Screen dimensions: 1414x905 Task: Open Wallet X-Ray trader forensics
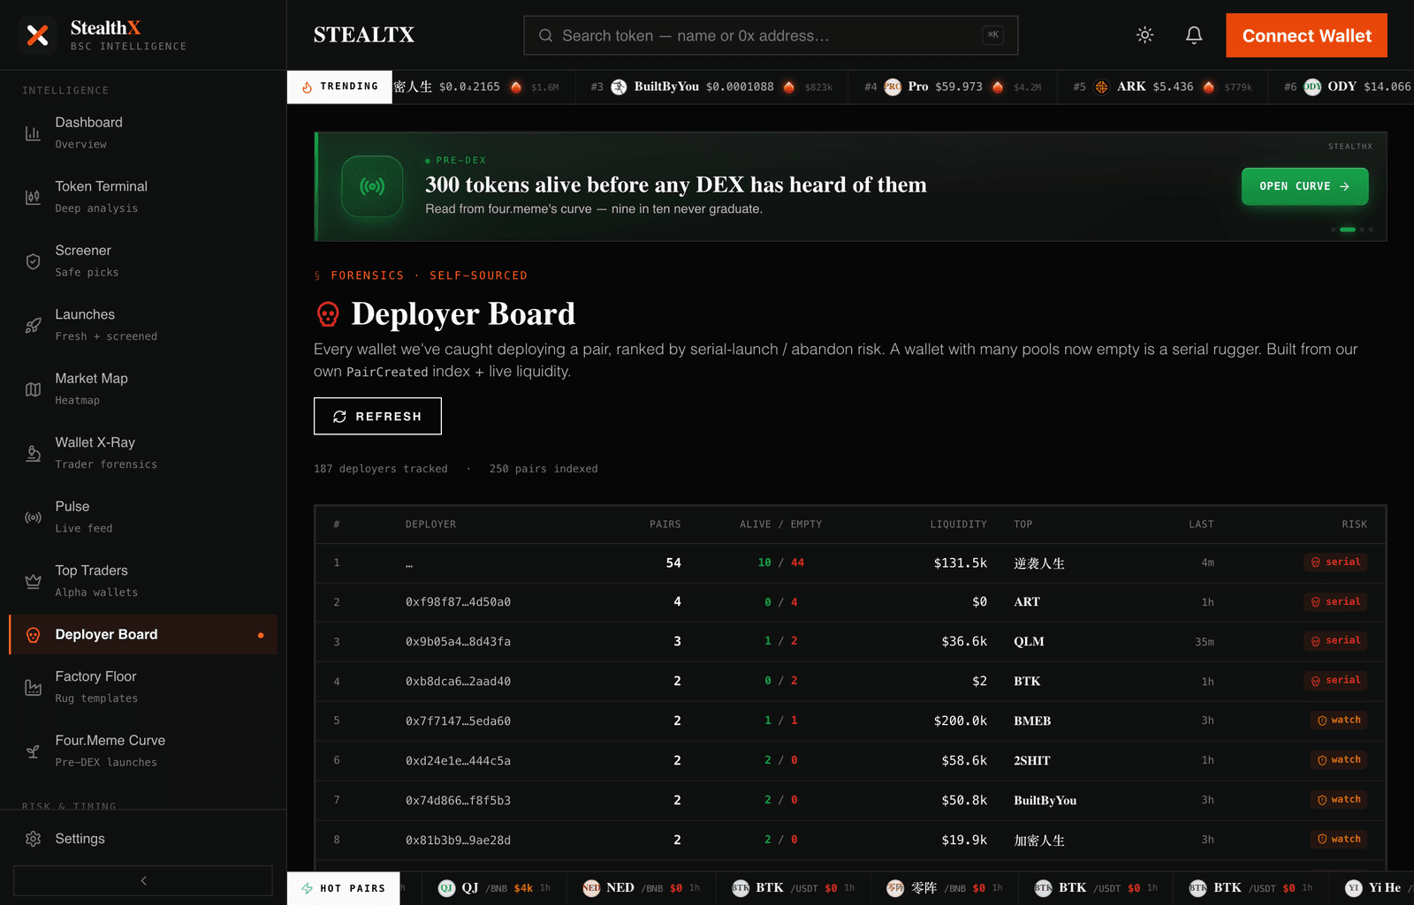click(143, 453)
